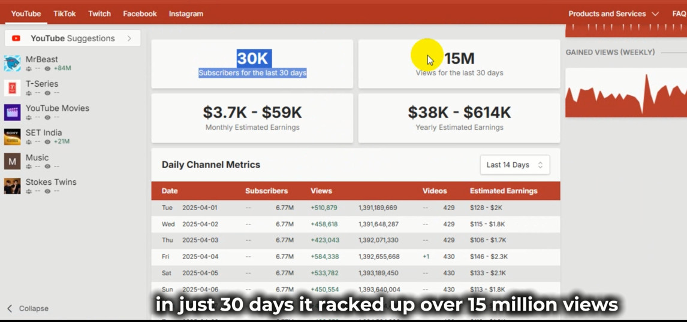Viewport: 687px width, 322px height.
Task: Expand the Products and Services menu
Action: coord(613,14)
